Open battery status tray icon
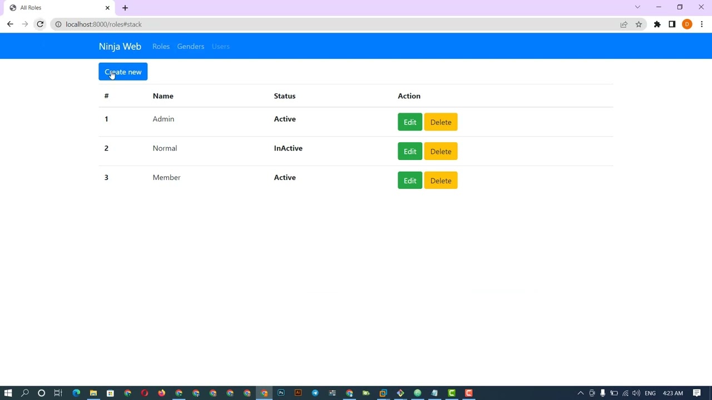Viewport: 712px width, 400px height. [x=614, y=393]
